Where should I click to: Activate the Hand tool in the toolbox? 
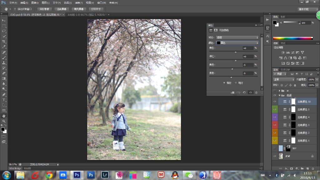pyautogui.click(x=4, y=116)
